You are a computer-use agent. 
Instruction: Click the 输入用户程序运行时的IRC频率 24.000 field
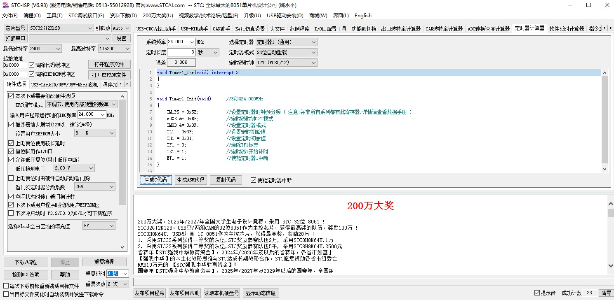[89, 114]
